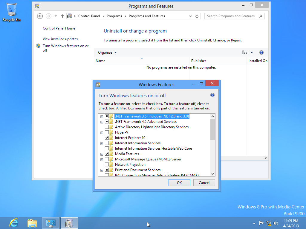Open the Recycle Bin desktop icon
Image resolution: width=306 pixels, height=229 pixels.
point(12,12)
